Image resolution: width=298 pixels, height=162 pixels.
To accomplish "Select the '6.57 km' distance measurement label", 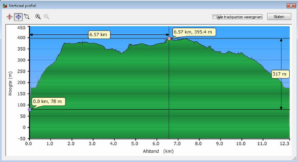I will [x=98, y=35].
